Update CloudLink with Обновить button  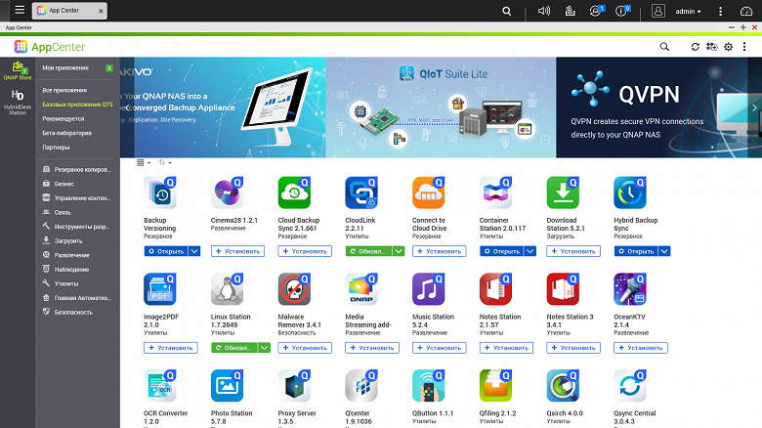pyautogui.click(x=369, y=251)
